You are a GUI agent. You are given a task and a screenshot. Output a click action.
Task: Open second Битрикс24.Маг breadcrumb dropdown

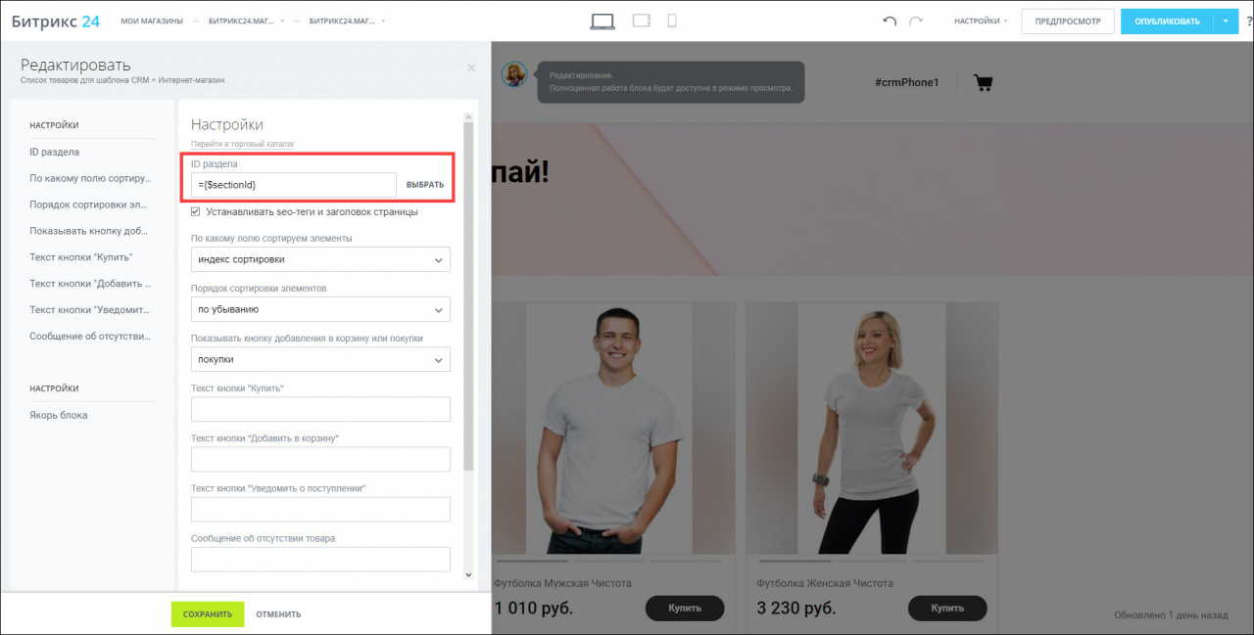(347, 21)
